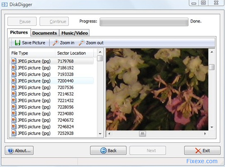Click JPEG file icon for sector 7228056
The height and width of the screenshot is (167, 225).
[x=13, y=107]
